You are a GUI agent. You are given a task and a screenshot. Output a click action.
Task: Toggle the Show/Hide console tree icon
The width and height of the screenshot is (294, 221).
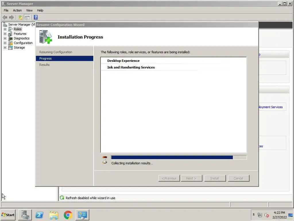tap(27, 18)
